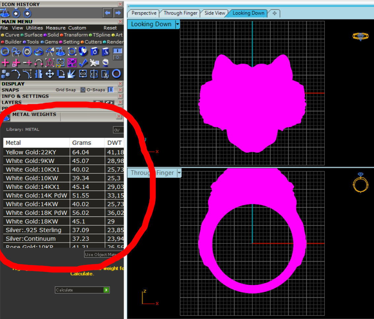Click the explode burst icon
The height and width of the screenshot is (319, 374).
pyautogui.click(x=72, y=74)
